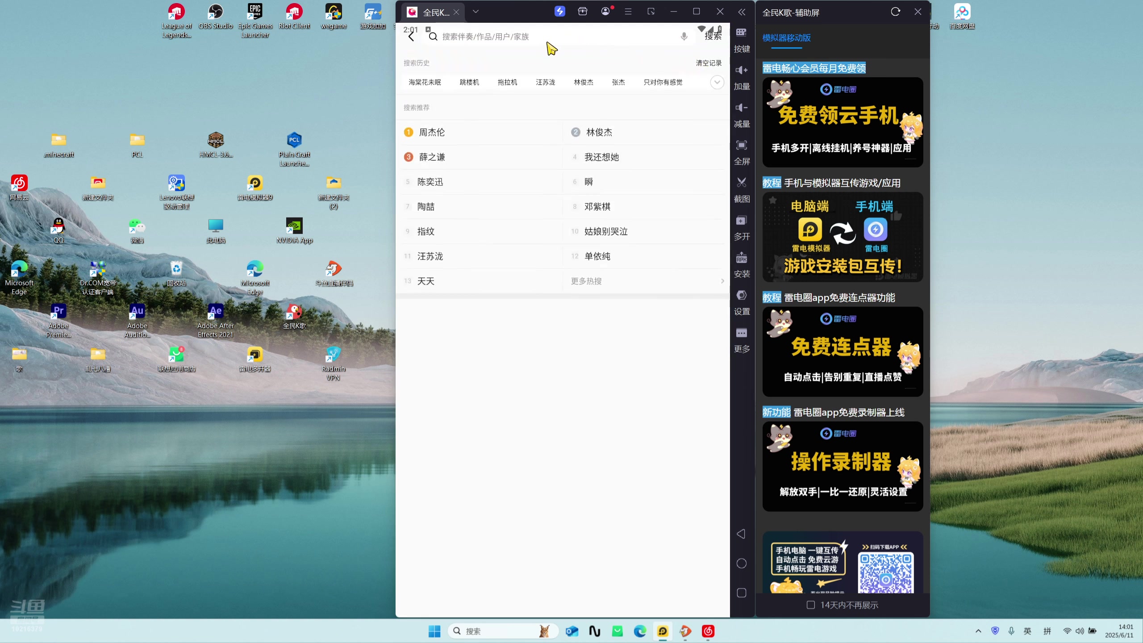1143x643 pixels.
Task: Open the user account icon in title bar
Action: [605, 12]
